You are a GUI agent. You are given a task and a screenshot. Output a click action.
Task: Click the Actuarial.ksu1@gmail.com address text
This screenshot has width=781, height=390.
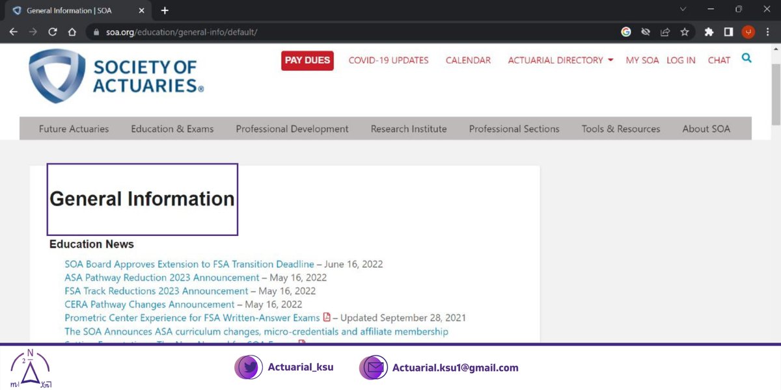tap(456, 368)
